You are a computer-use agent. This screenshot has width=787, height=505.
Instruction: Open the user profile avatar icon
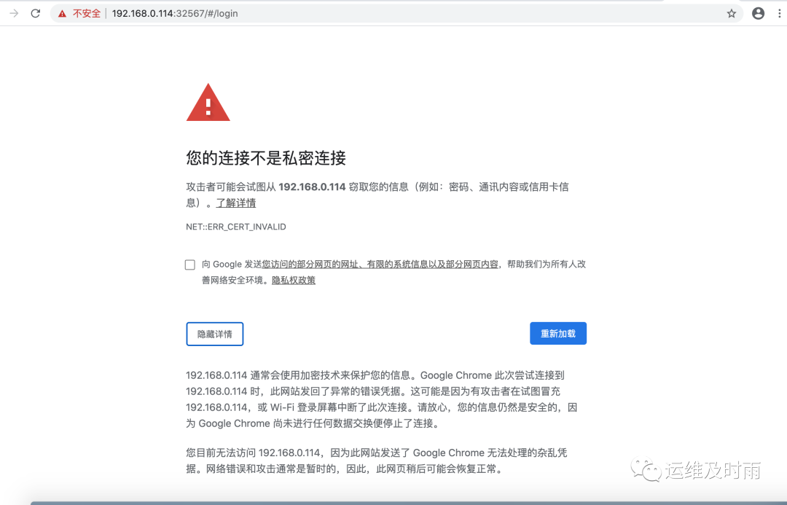(758, 14)
